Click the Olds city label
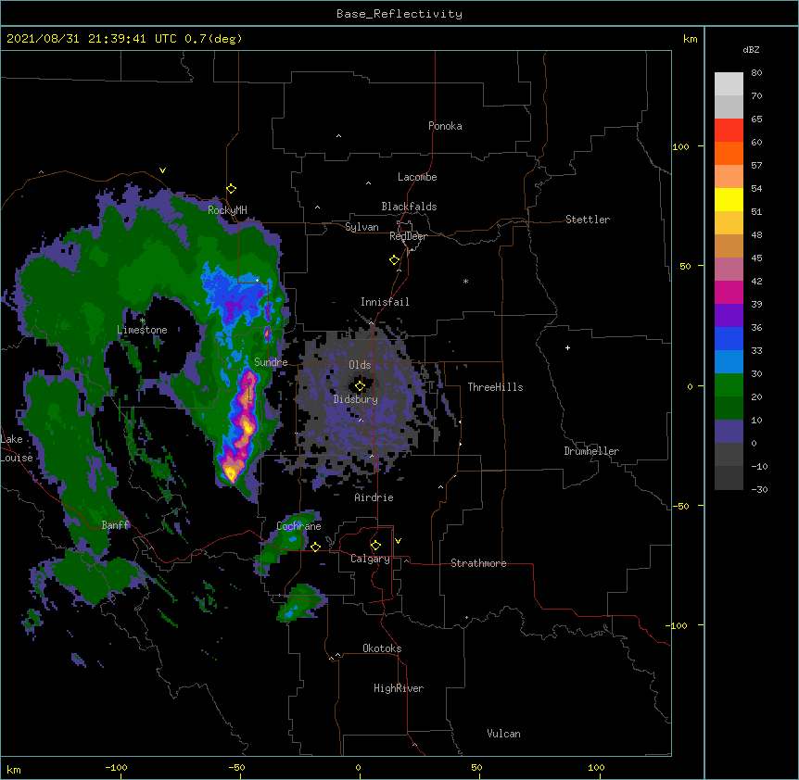The height and width of the screenshot is (780, 799). click(x=360, y=365)
